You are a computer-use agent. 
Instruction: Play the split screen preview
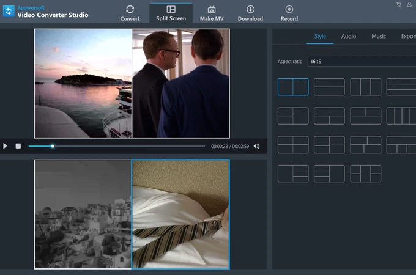pos(6,146)
